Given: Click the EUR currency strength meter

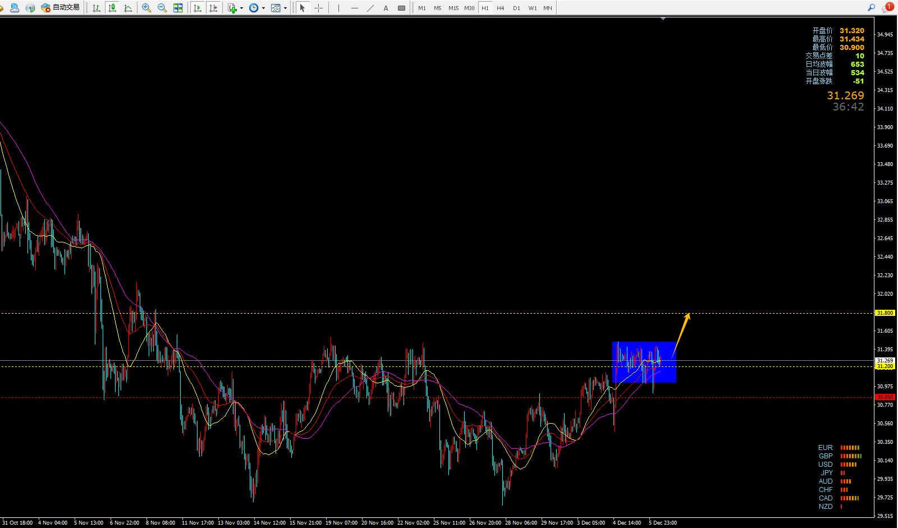Looking at the screenshot, I should point(850,448).
